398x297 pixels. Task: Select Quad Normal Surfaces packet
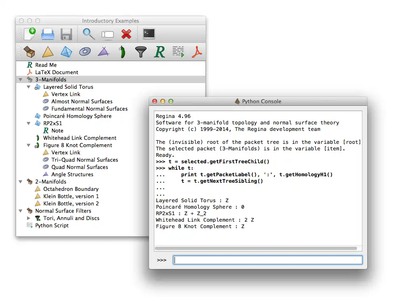coord(79,167)
